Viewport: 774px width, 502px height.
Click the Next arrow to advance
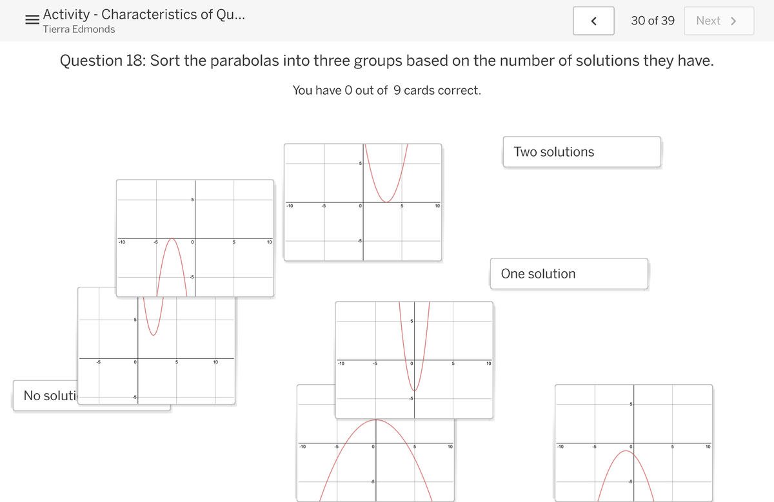coord(719,21)
